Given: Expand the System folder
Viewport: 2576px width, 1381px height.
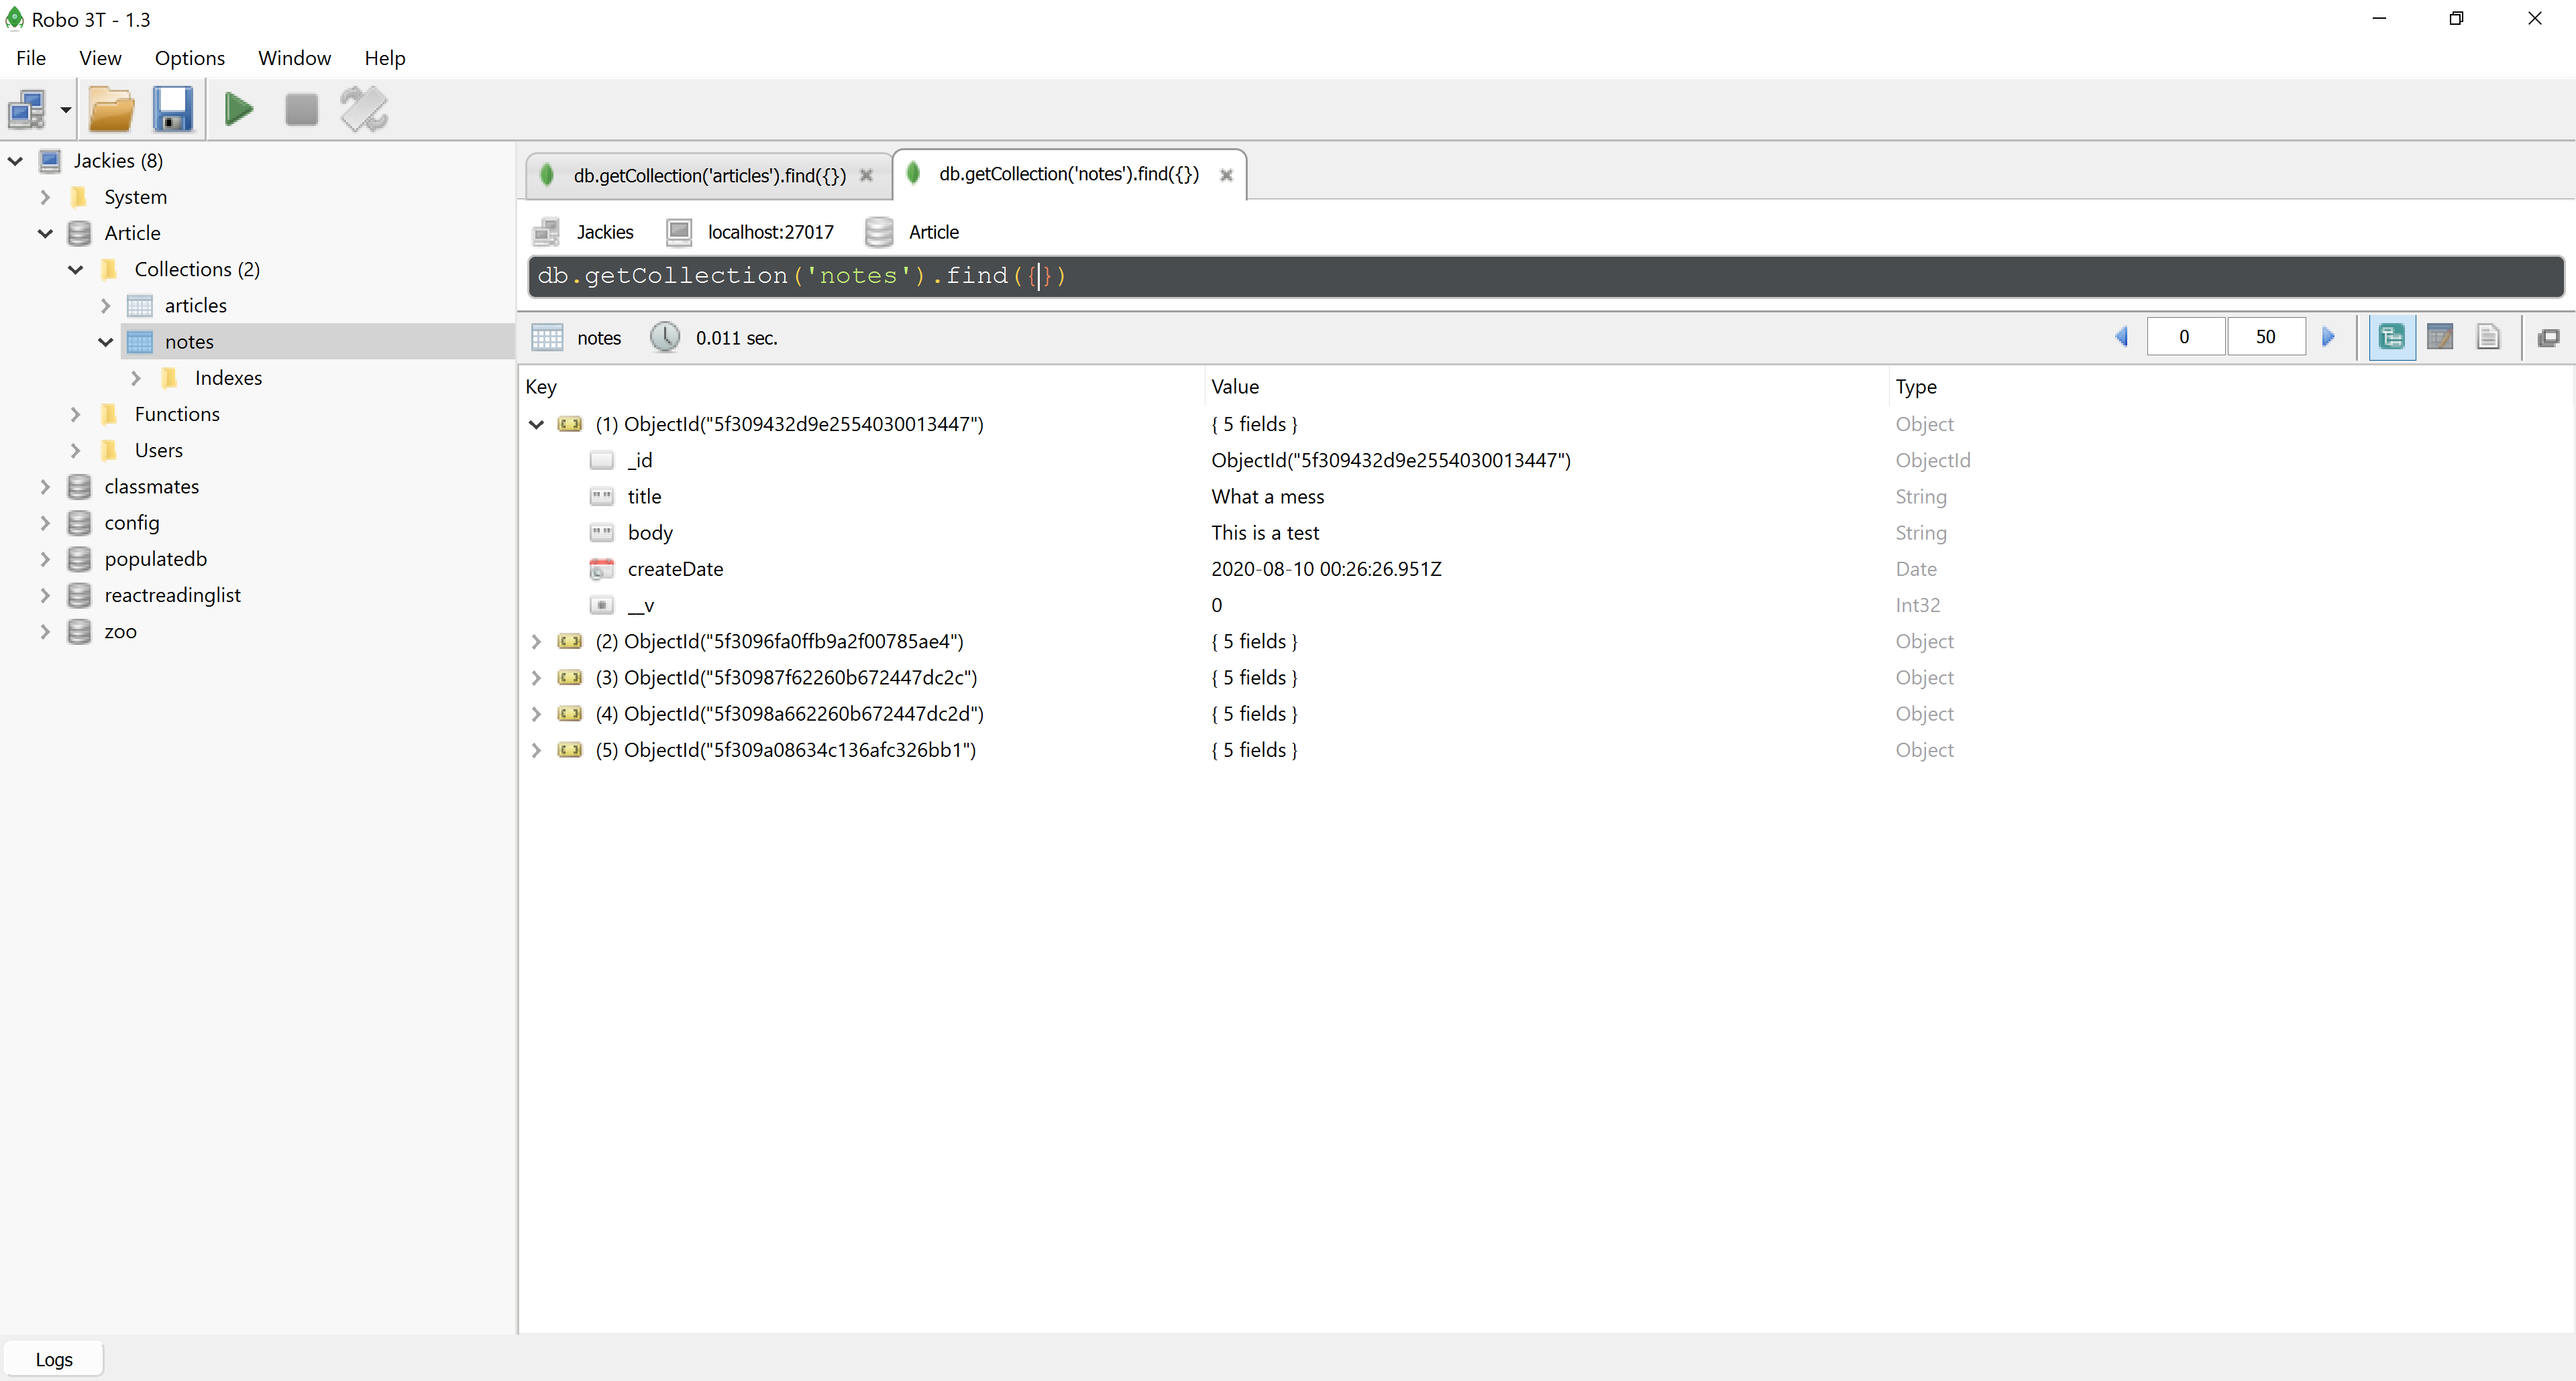Looking at the screenshot, I should pyautogui.click(x=45, y=197).
